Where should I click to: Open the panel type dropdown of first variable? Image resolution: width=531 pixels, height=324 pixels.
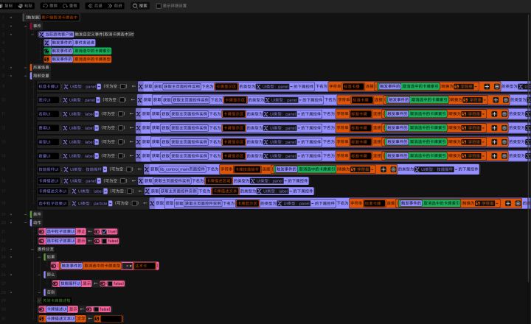(99, 87)
